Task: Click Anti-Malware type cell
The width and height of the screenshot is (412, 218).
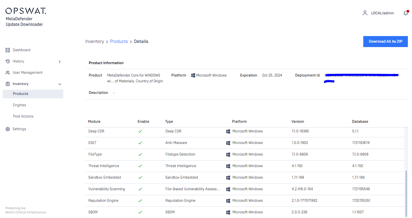Action: click(176, 143)
